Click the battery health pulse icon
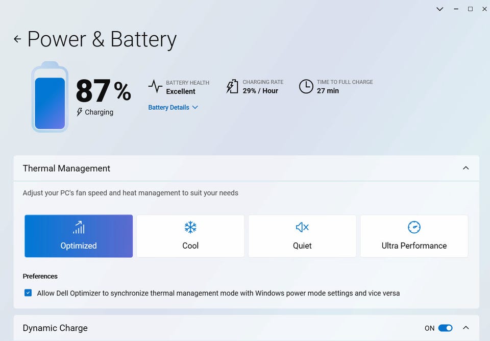 click(155, 86)
